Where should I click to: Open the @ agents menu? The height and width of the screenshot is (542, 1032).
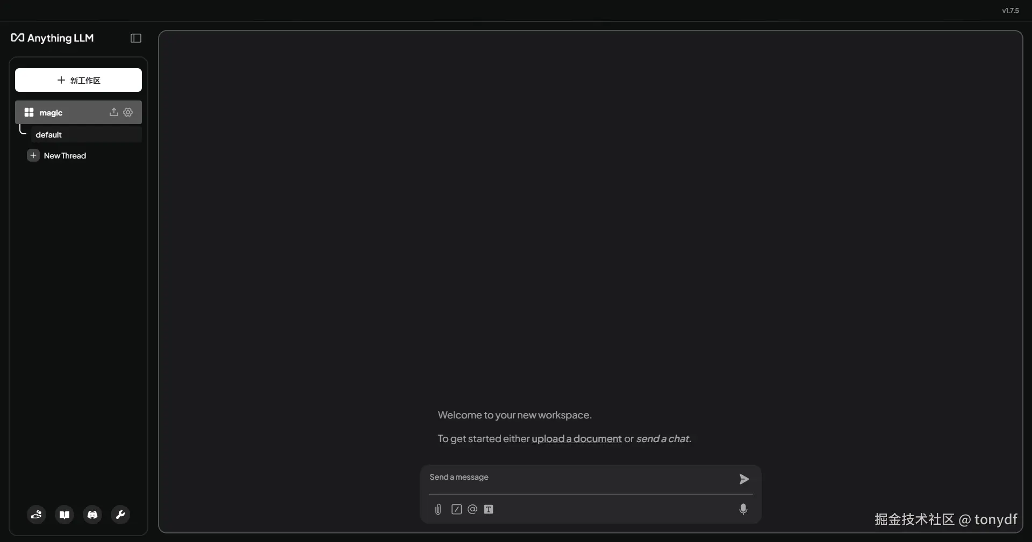point(472,509)
